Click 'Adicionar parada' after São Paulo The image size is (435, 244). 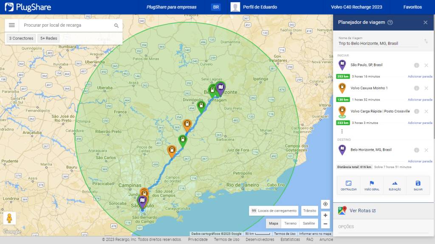(x=420, y=76)
